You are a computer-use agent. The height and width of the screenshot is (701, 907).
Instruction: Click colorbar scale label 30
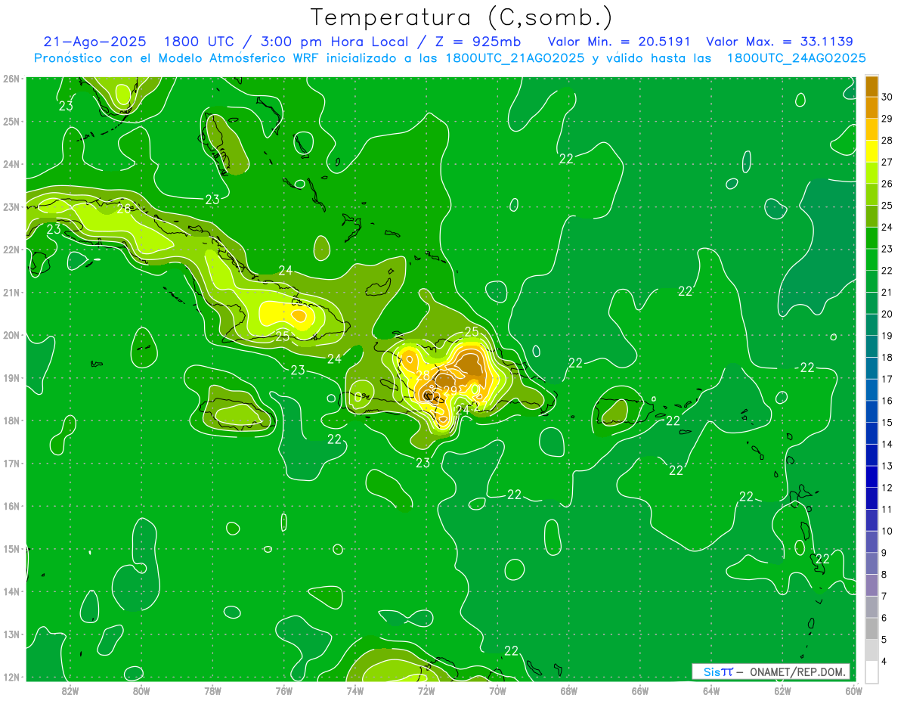click(887, 97)
